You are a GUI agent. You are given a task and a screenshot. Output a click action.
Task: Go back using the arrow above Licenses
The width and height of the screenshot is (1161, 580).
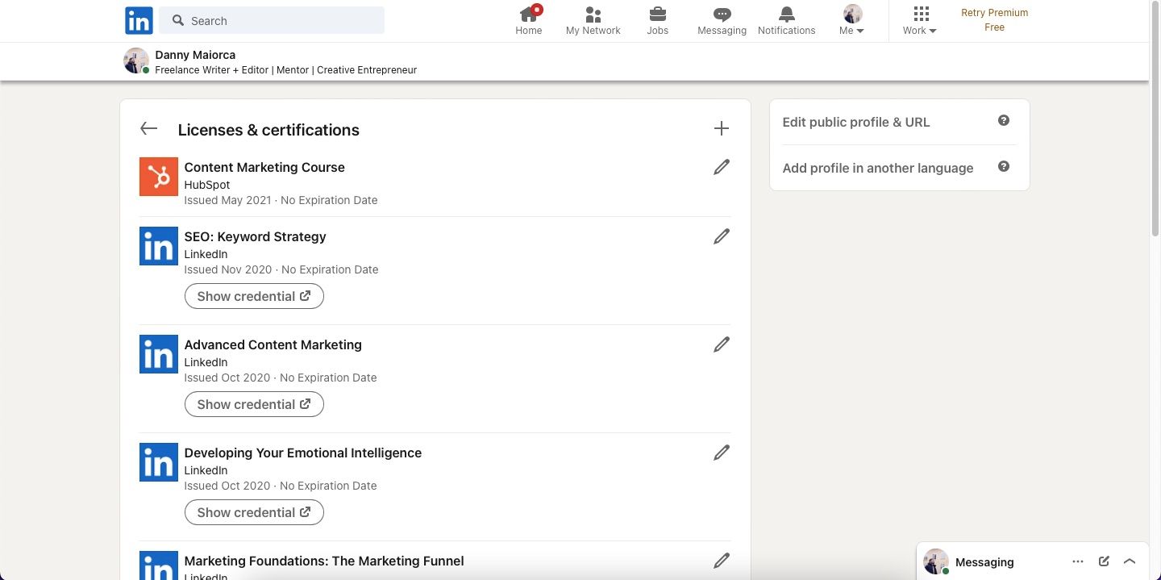tap(148, 128)
